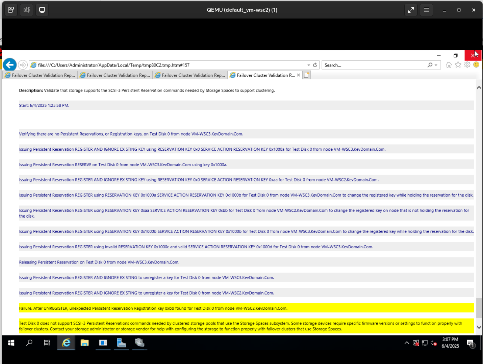Toggle the muted volume tray icon

pyautogui.click(x=434, y=343)
